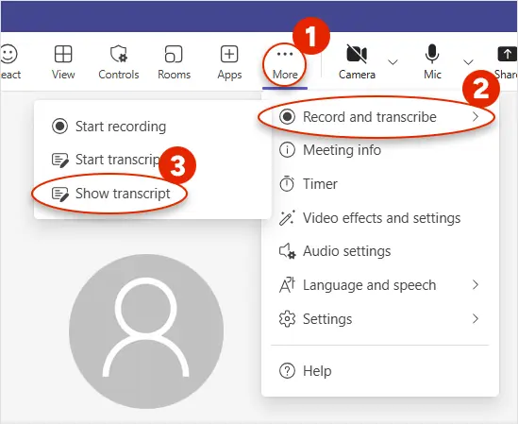Open the React emoji menu
This screenshot has height=424, width=518.
(x=9, y=62)
